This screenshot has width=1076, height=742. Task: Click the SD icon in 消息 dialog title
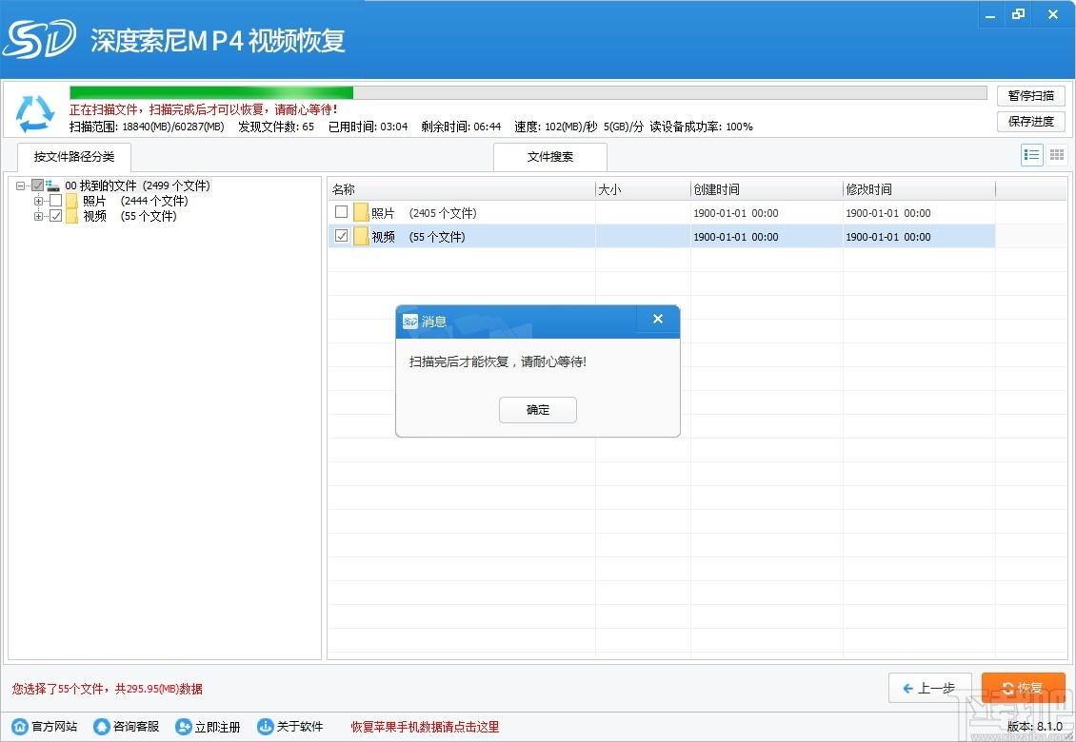point(410,321)
